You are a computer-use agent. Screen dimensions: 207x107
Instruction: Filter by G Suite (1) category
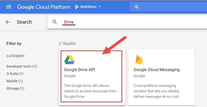[15, 74]
